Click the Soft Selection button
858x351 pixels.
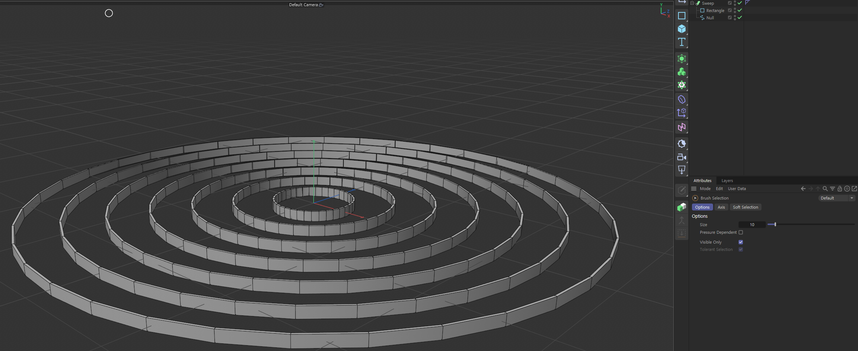[745, 207]
